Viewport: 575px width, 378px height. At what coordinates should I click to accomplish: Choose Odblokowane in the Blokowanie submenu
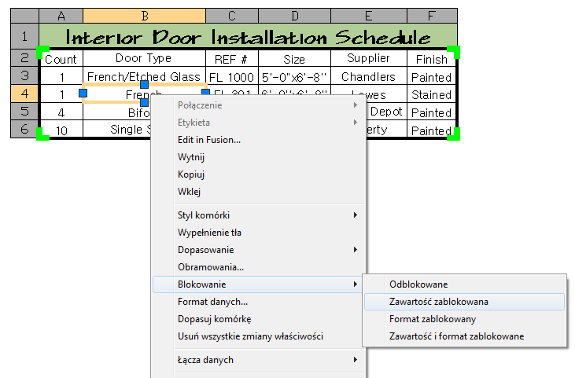click(x=418, y=284)
